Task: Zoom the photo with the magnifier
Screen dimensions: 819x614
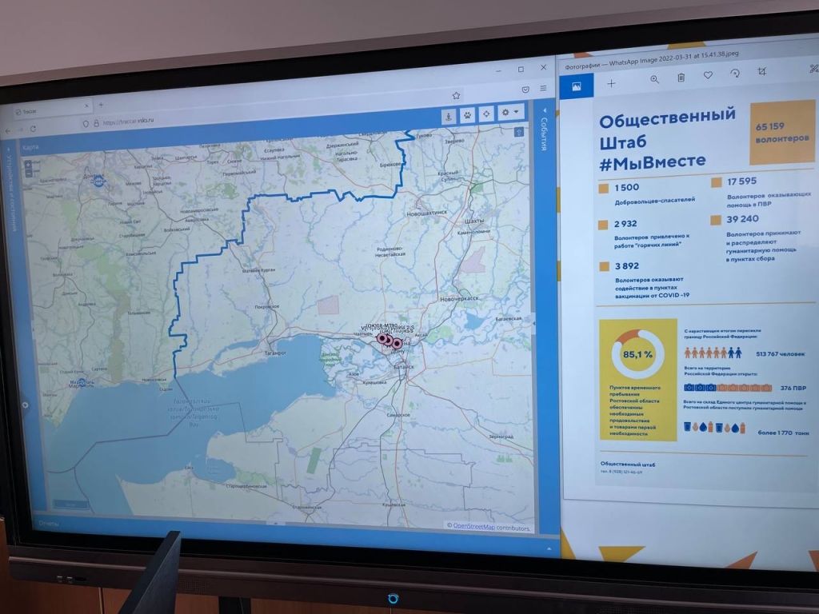Action: point(654,79)
